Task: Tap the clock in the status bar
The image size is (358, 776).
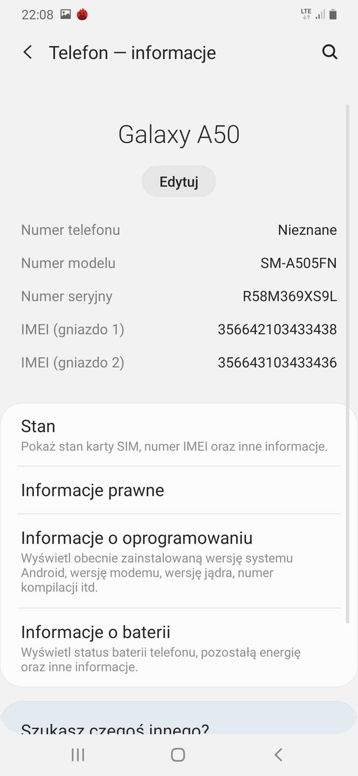Action: [x=37, y=14]
